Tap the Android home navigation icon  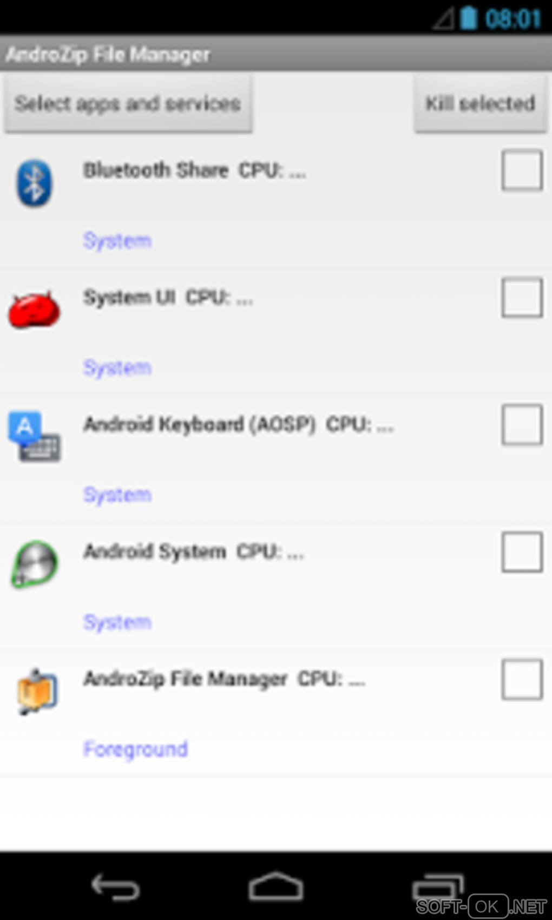(276, 886)
